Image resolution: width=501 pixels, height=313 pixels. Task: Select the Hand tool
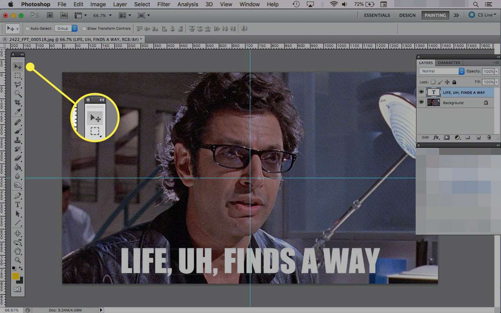click(18, 252)
